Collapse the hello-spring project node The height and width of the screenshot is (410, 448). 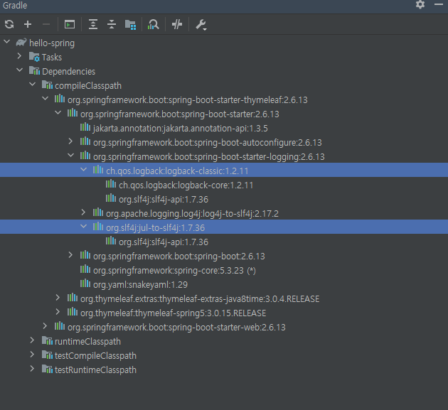click(7, 42)
